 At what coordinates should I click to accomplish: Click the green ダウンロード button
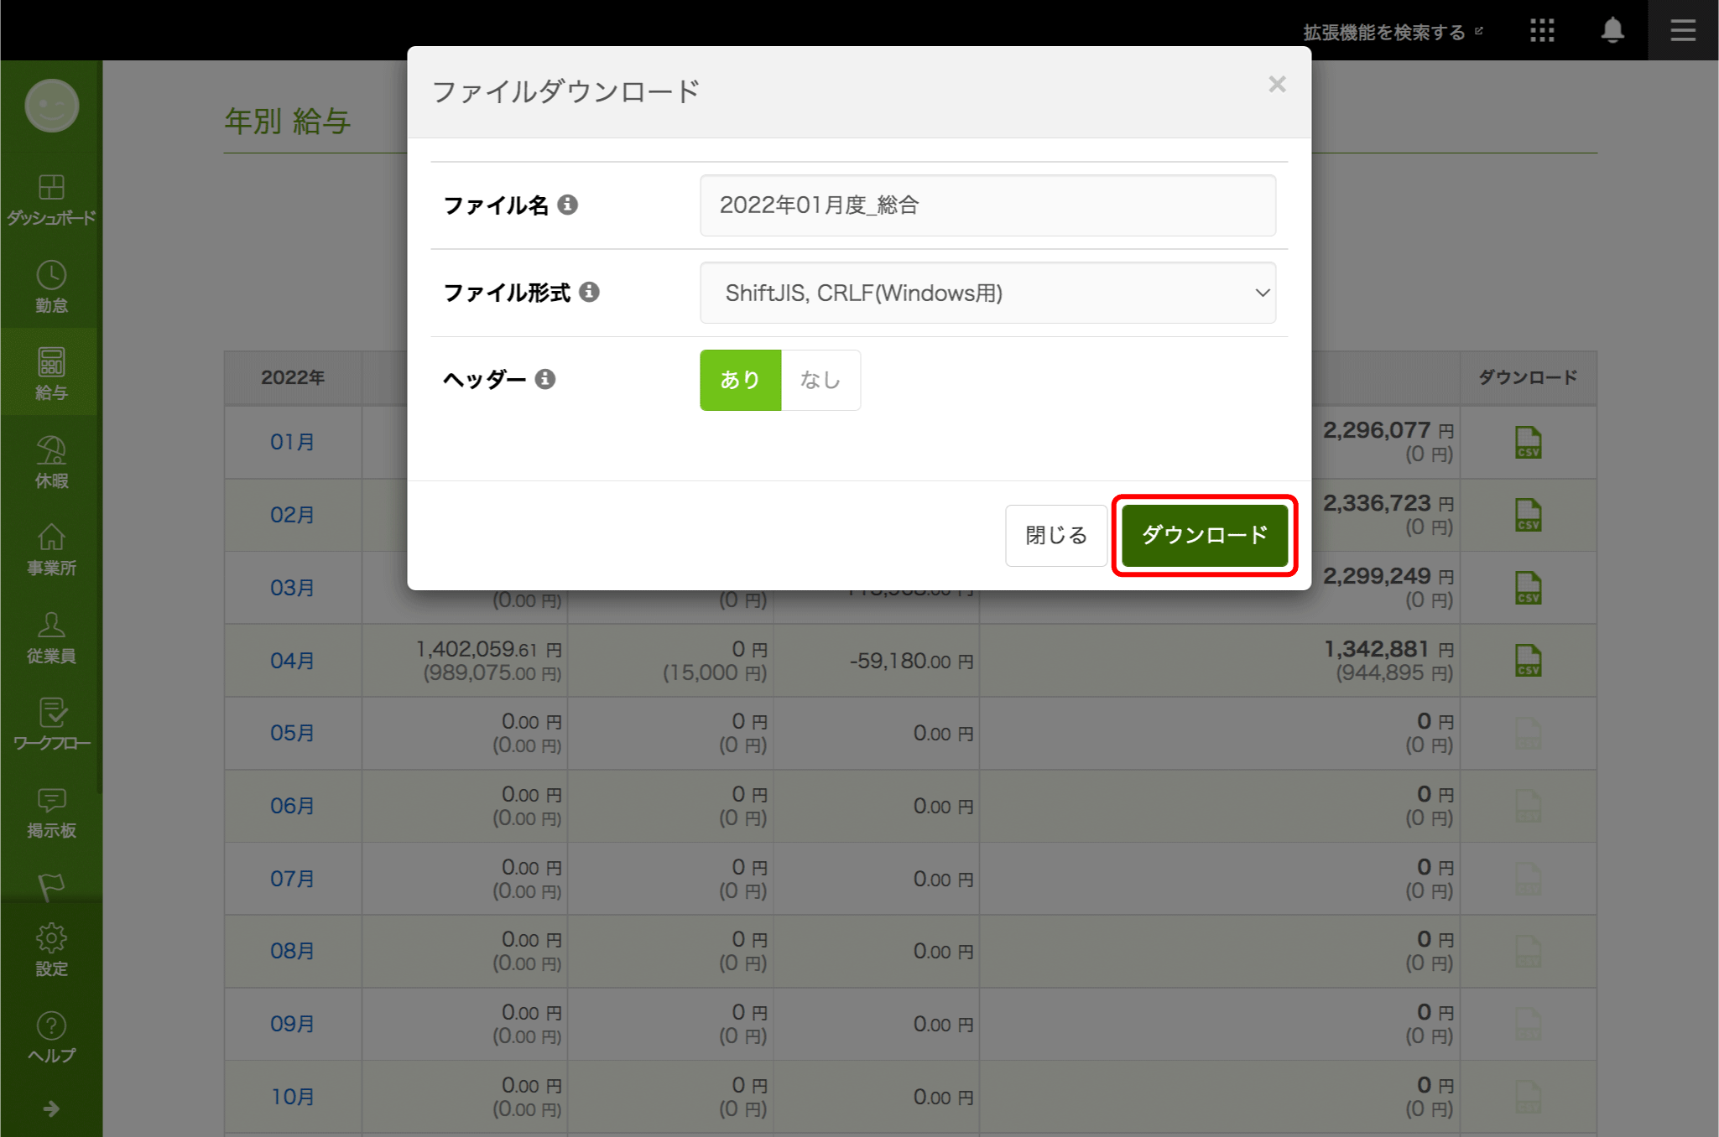tap(1204, 535)
